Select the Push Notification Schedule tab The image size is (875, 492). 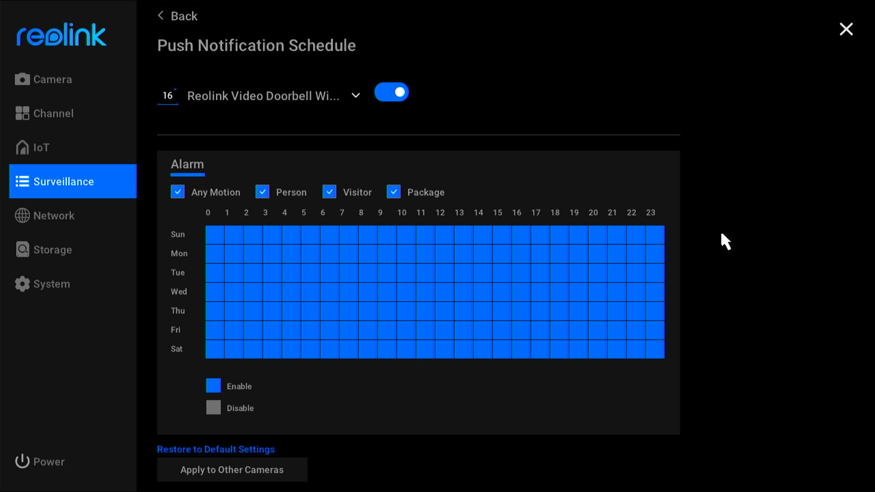257,45
